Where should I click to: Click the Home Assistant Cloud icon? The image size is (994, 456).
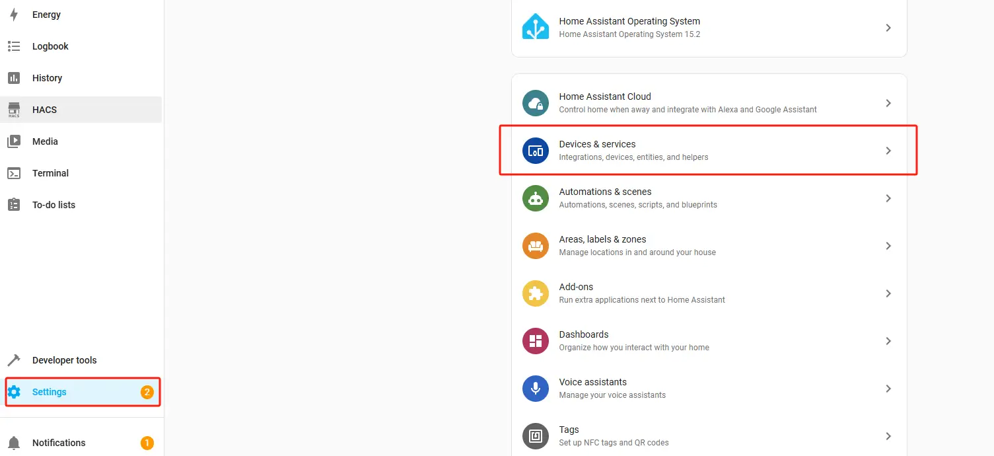(x=536, y=103)
